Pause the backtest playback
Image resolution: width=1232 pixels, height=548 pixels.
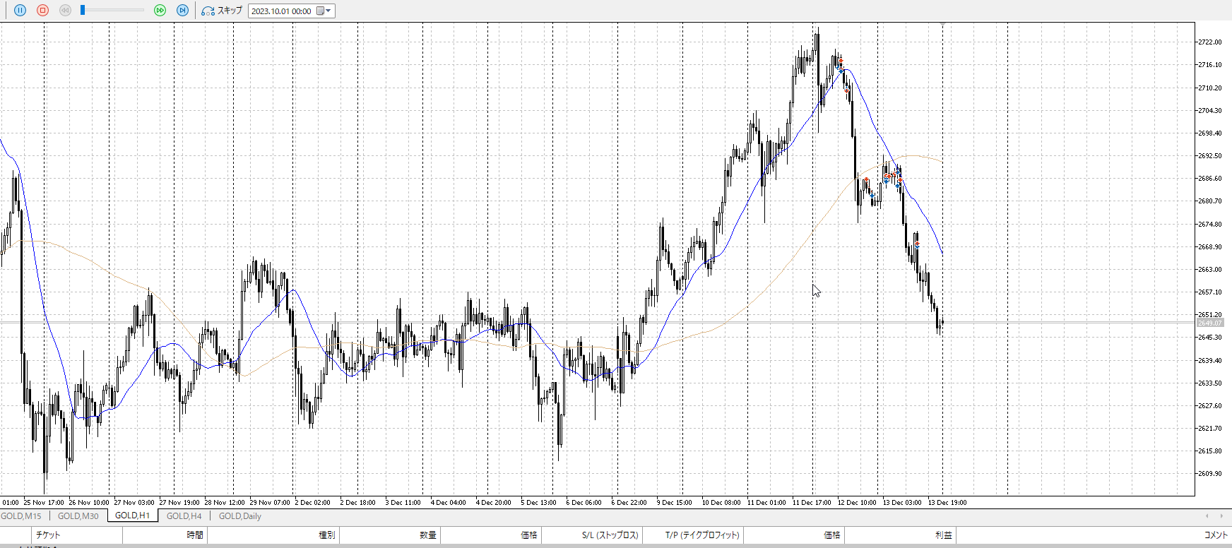click(20, 11)
